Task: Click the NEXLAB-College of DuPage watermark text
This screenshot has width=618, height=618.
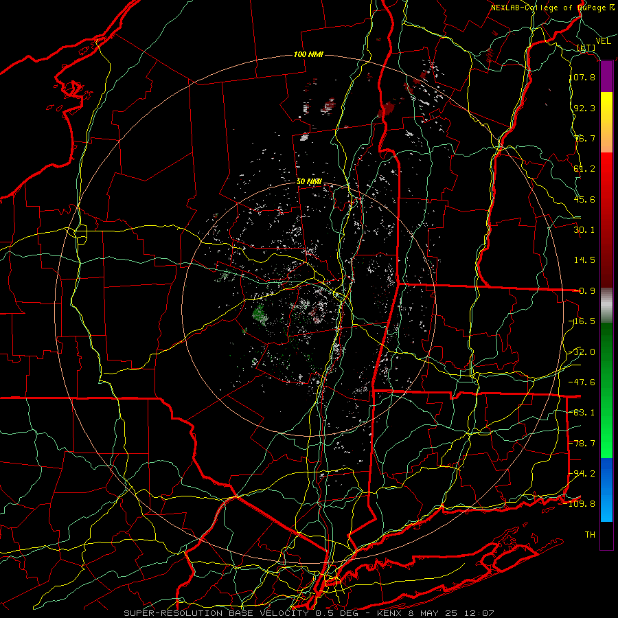Action: [552, 8]
